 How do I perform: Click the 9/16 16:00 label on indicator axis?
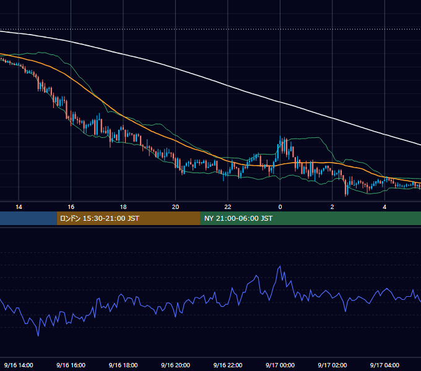[x=71, y=365]
